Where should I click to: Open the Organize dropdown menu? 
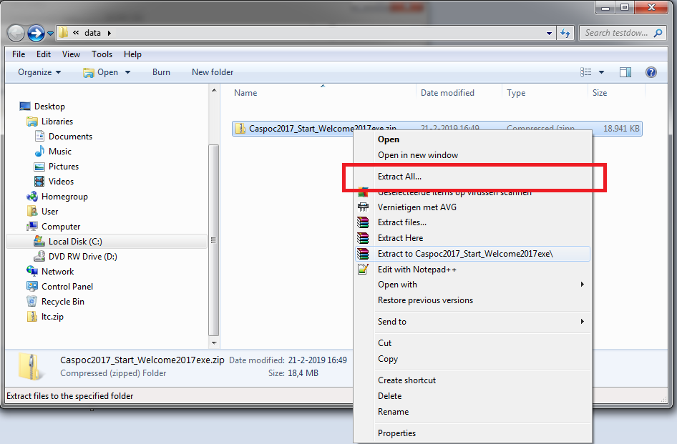pos(39,72)
